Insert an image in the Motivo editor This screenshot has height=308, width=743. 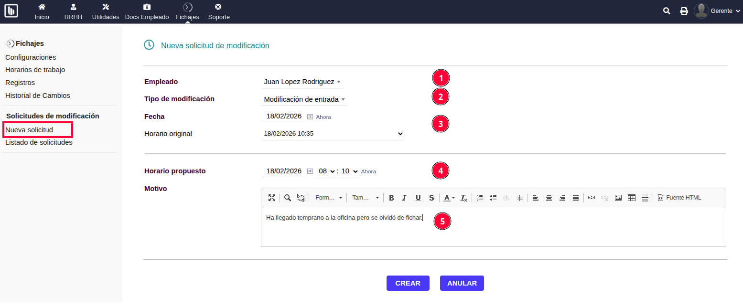click(618, 197)
